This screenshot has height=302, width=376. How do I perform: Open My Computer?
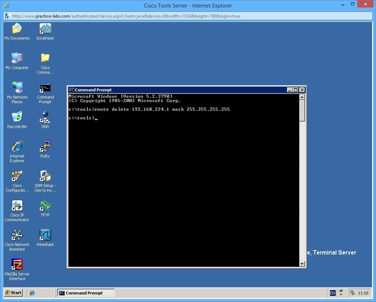[17, 59]
